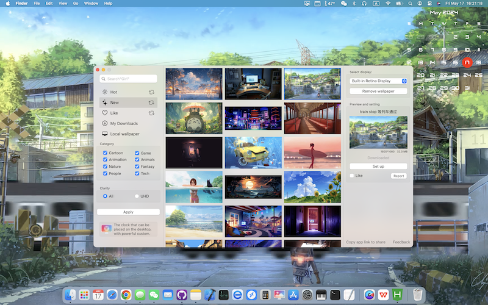This screenshot has width=488, height=305.
Task: Open Activity Monitor from the Dock
Action: coord(224,295)
